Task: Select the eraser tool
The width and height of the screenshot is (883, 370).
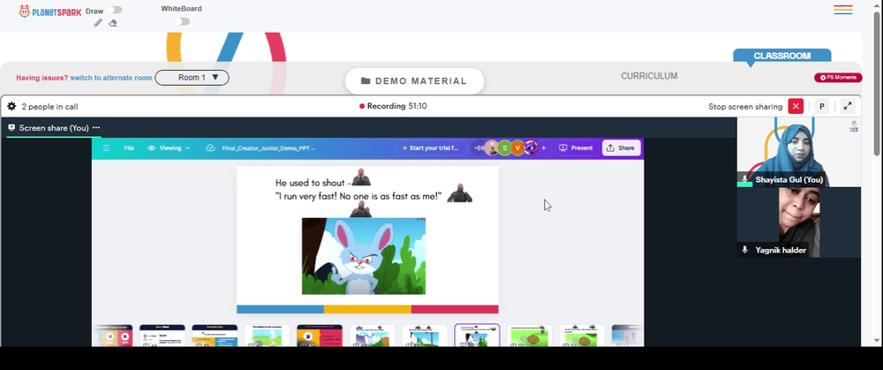Action: pyautogui.click(x=113, y=23)
